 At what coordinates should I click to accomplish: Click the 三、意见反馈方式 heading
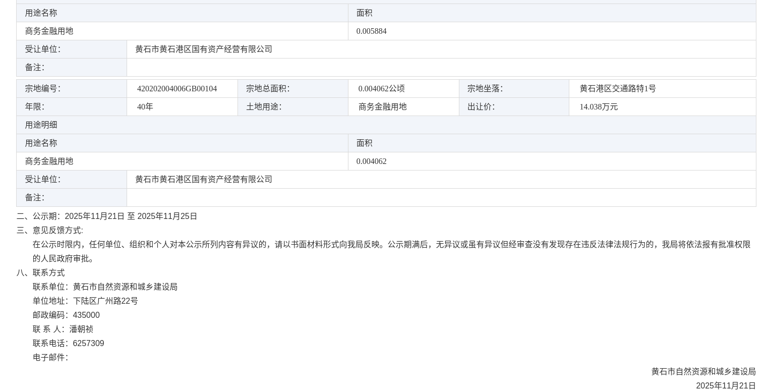[x=50, y=231]
